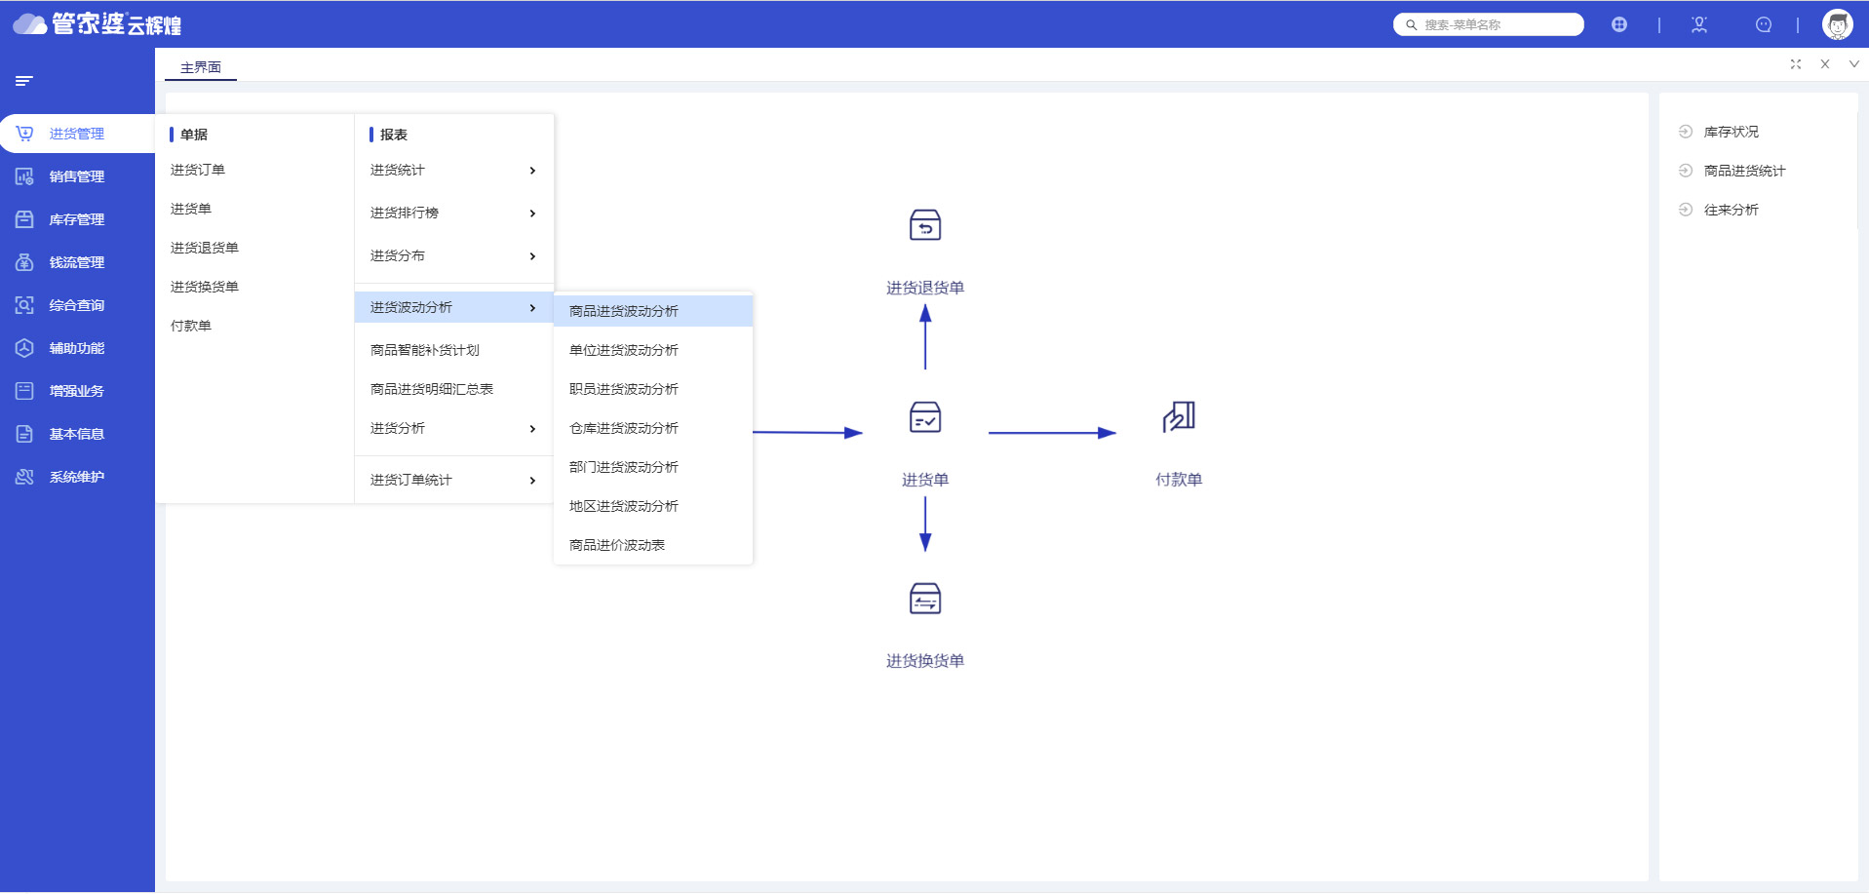The image size is (1869, 894).
Task: Open the 进货单 flowchart icon
Action: pos(924,417)
